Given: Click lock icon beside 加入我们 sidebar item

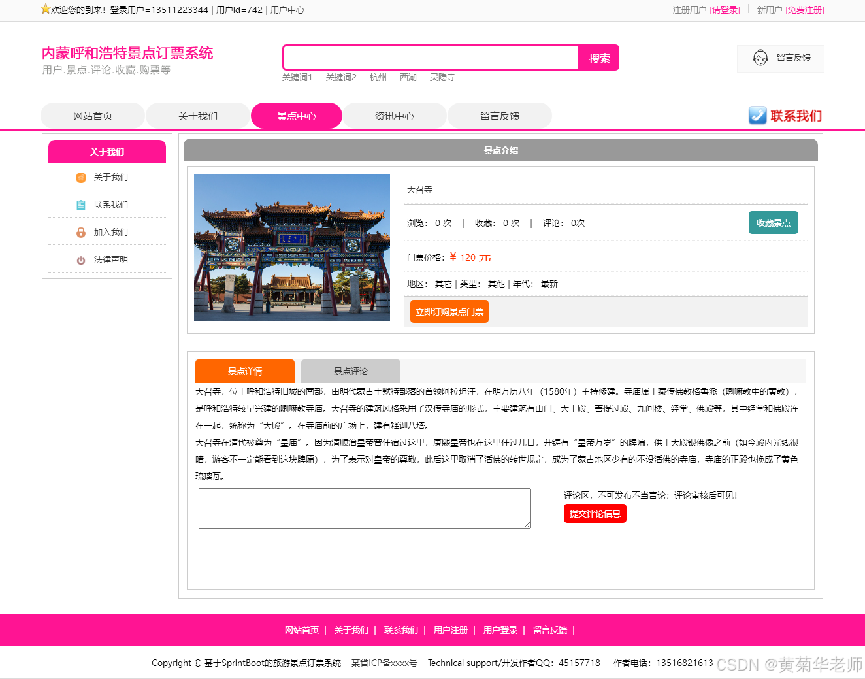Looking at the screenshot, I should tap(81, 232).
